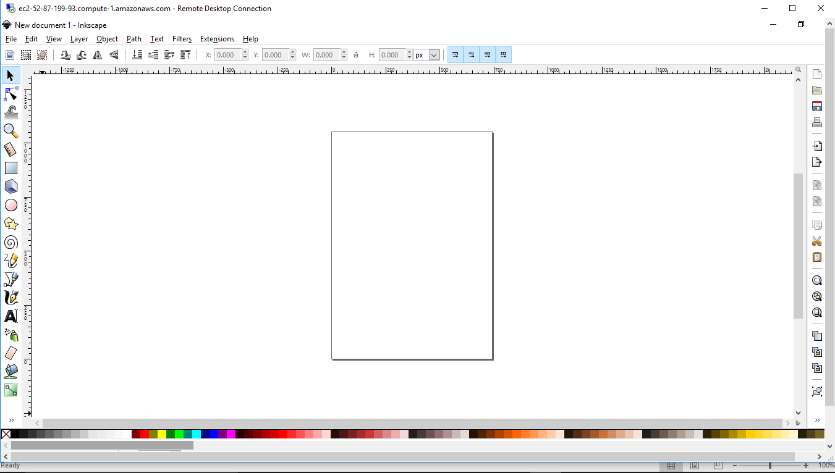Select the Star and polygon tool

[11, 224]
